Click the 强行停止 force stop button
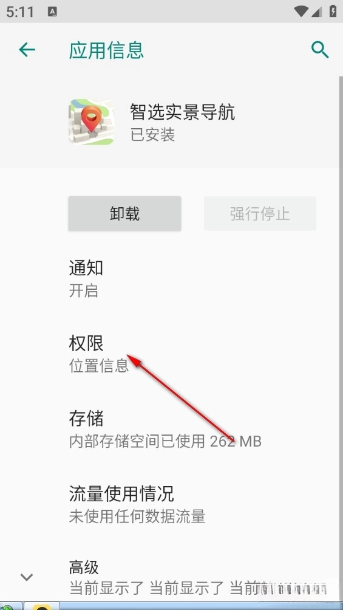 coord(260,214)
